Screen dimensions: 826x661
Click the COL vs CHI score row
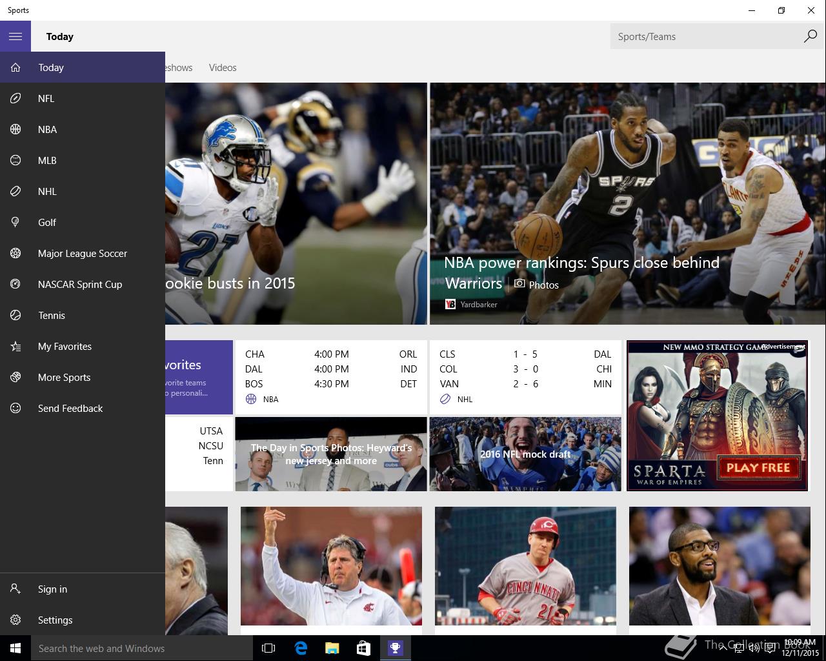525,369
